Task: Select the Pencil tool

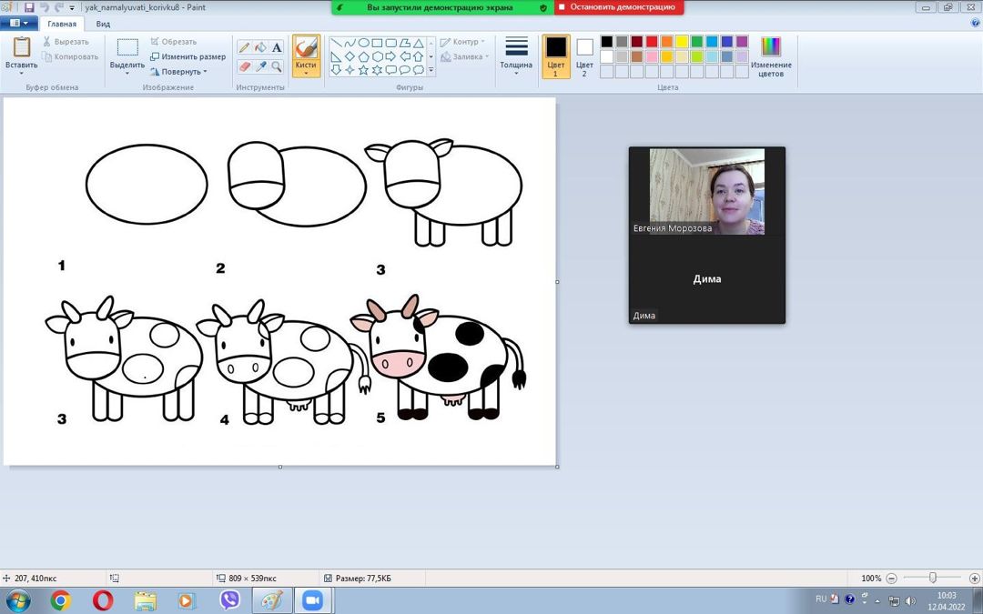Action: tap(244, 47)
